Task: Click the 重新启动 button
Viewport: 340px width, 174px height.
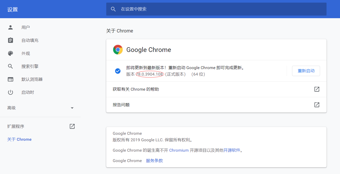Action: (306, 71)
